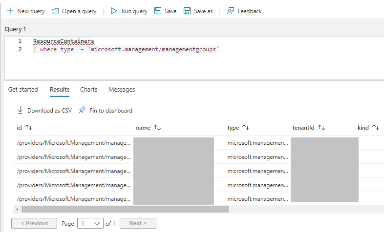This screenshot has width=384, height=232.
Task: Open a query folder icon
Action: [55, 11]
